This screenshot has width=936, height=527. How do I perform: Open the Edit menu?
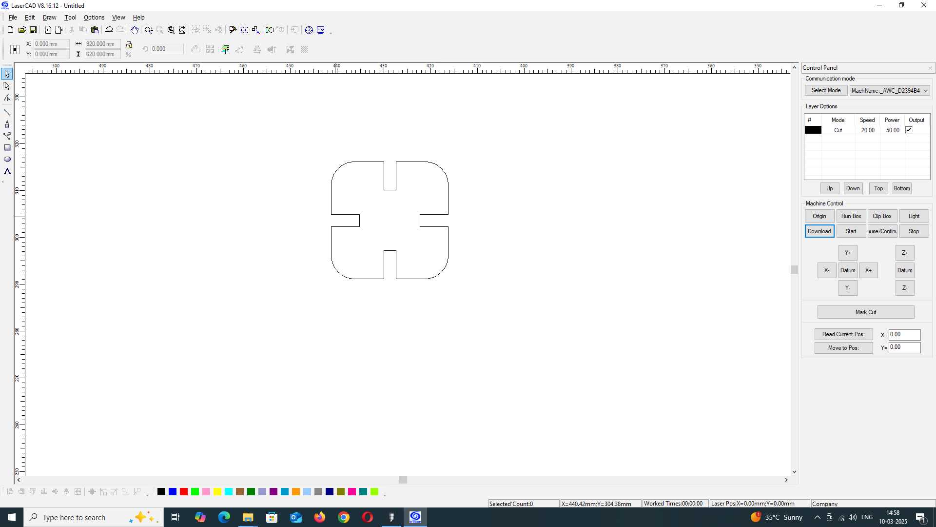pyautogui.click(x=30, y=17)
